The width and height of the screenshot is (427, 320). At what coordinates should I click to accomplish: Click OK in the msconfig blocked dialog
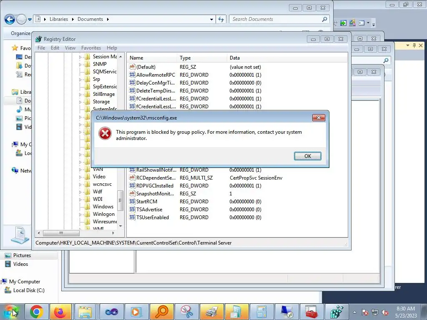click(x=307, y=156)
